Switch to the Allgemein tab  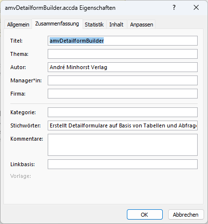18,25
